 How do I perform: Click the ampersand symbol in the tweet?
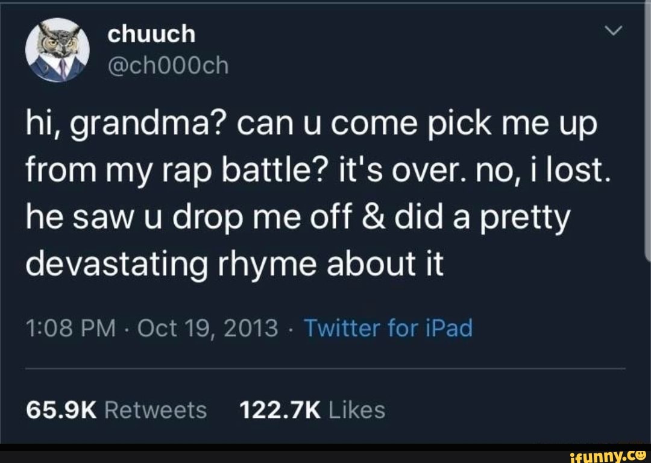376,218
